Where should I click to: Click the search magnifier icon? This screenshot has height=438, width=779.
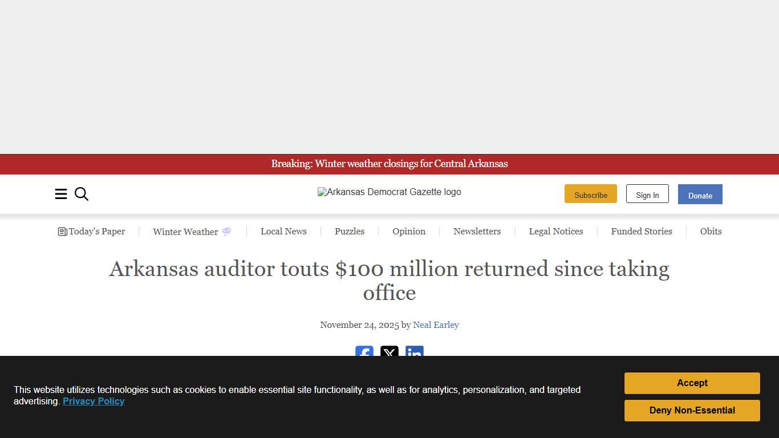pyautogui.click(x=81, y=194)
